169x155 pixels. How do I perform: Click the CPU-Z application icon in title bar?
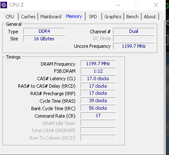point(4,5)
